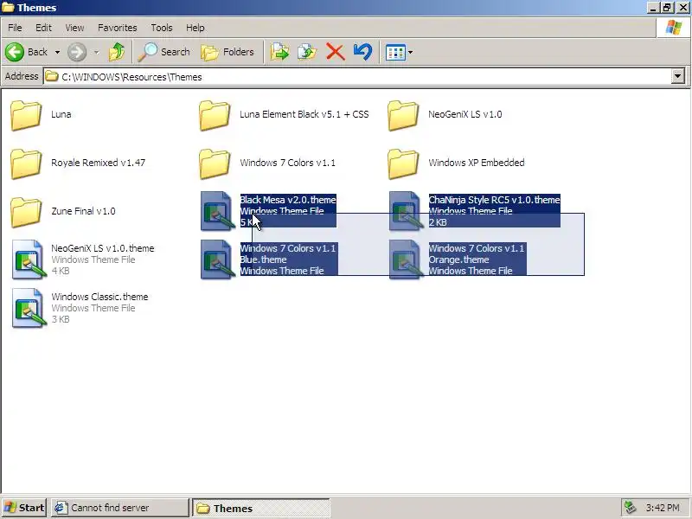This screenshot has height=519, width=692.
Task: Click the greyed Forward arrow button
Action: click(77, 52)
